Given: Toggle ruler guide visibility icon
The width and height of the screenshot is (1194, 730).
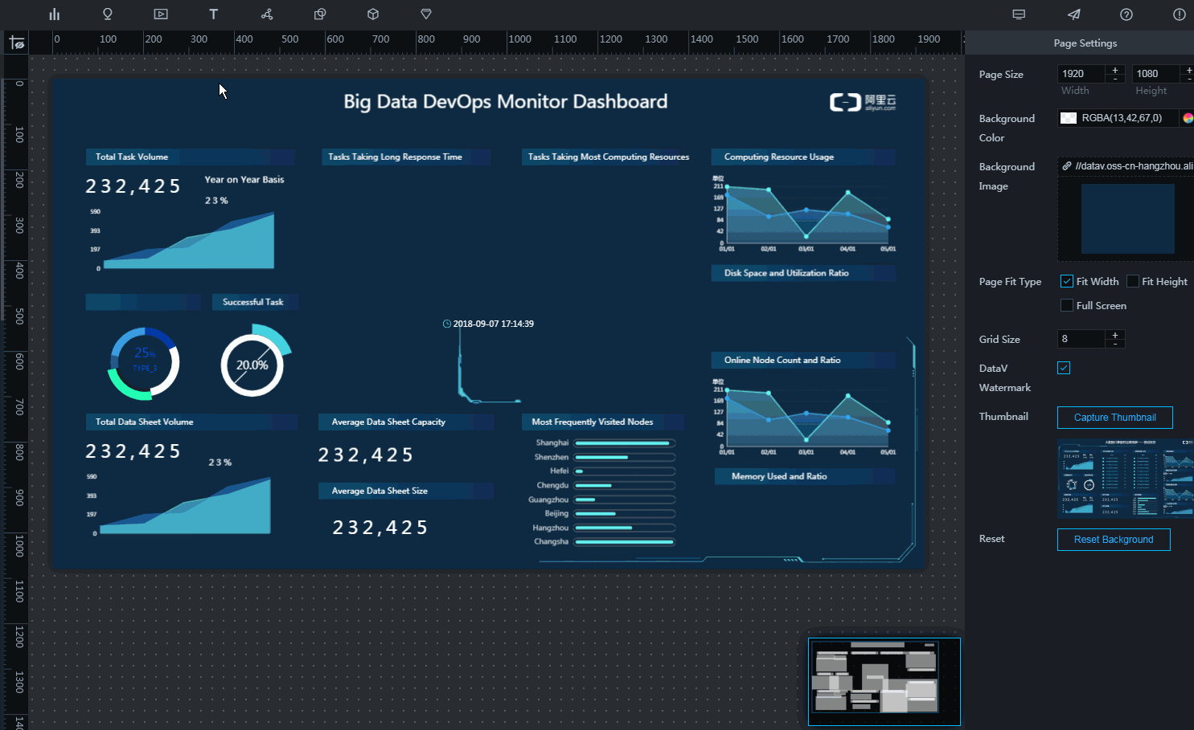Looking at the screenshot, I should coord(17,43).
